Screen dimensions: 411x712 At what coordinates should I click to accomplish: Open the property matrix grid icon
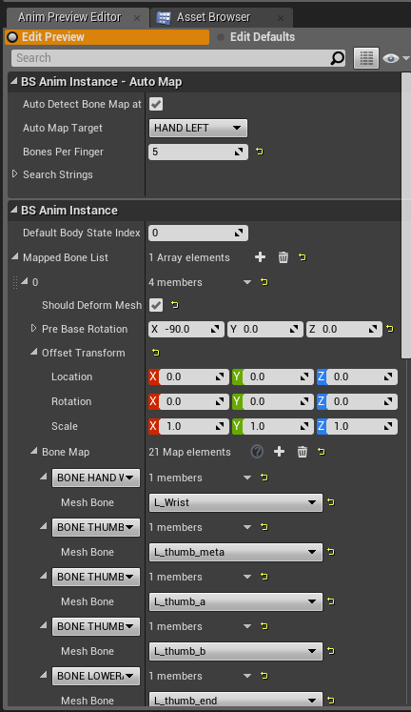click(x=366, y=58)
